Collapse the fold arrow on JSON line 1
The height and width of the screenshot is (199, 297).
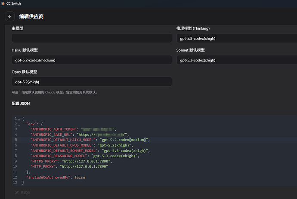[19, 119]
